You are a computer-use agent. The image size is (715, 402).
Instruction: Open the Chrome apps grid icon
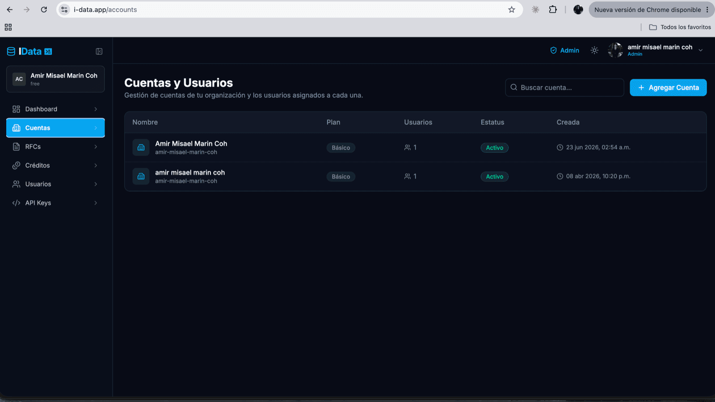tap(8, 27)
